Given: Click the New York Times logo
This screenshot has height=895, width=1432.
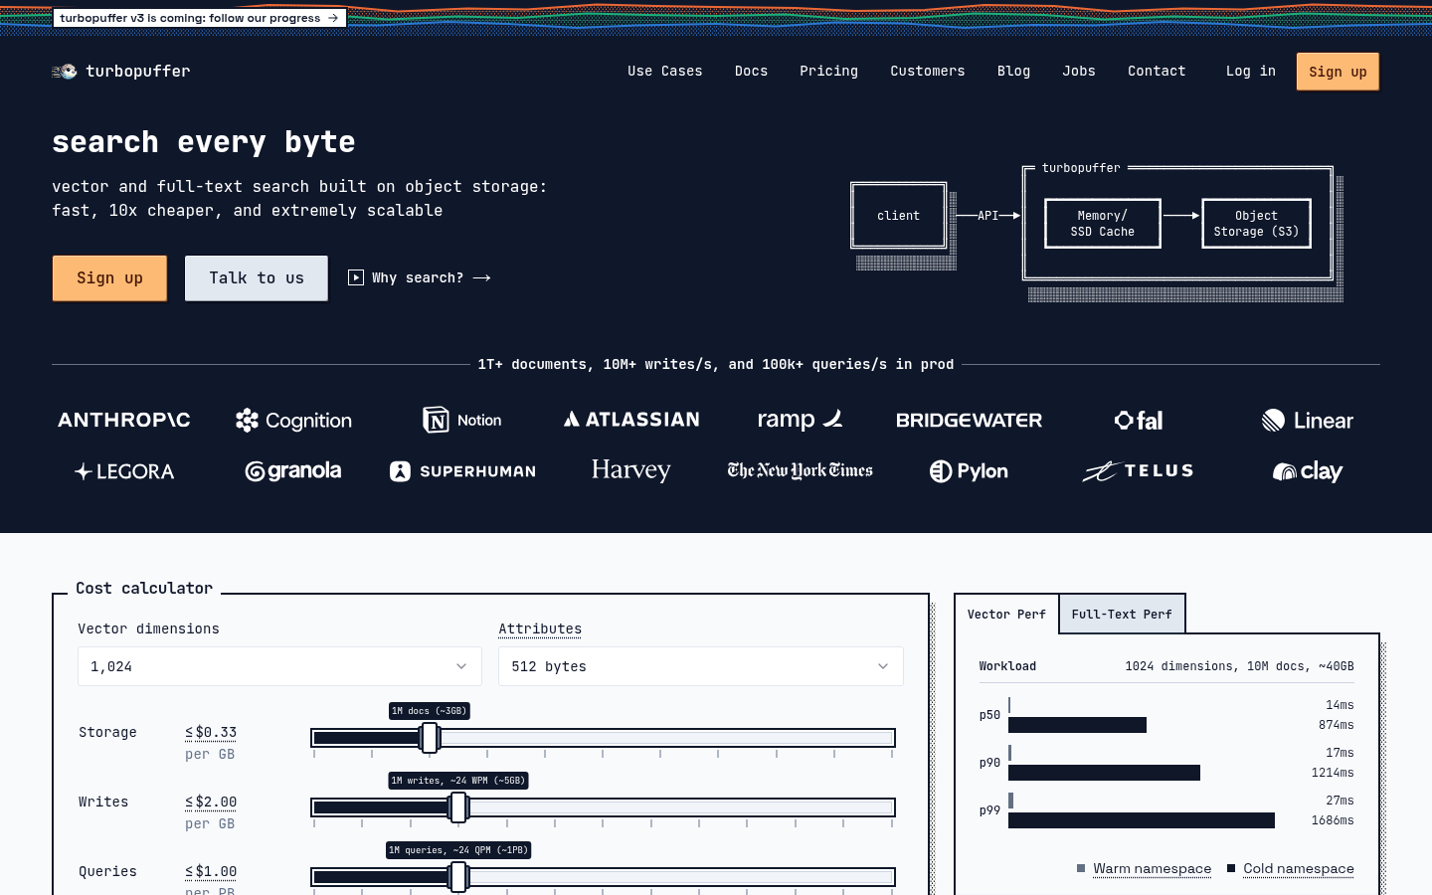Looking at the screenshot, I should click(801, 470).
